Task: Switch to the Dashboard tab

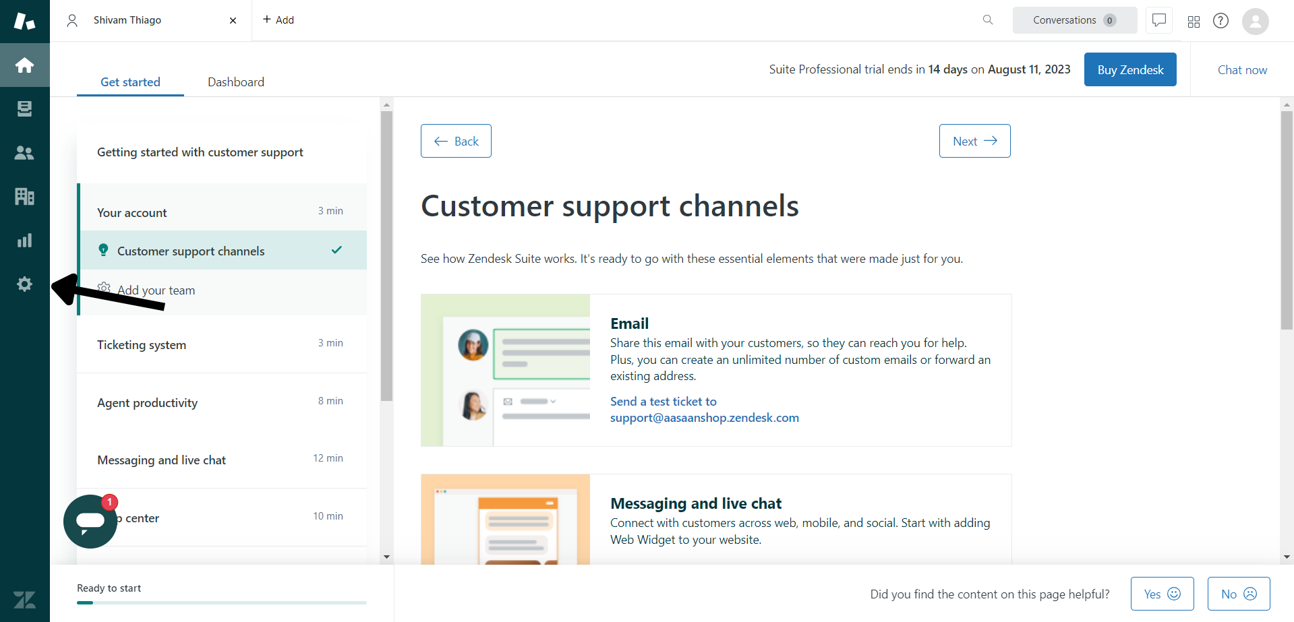Action: pos(236,82)
